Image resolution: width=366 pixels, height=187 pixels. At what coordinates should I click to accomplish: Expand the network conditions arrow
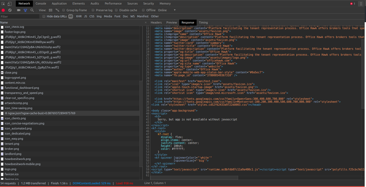click(175, 10)
